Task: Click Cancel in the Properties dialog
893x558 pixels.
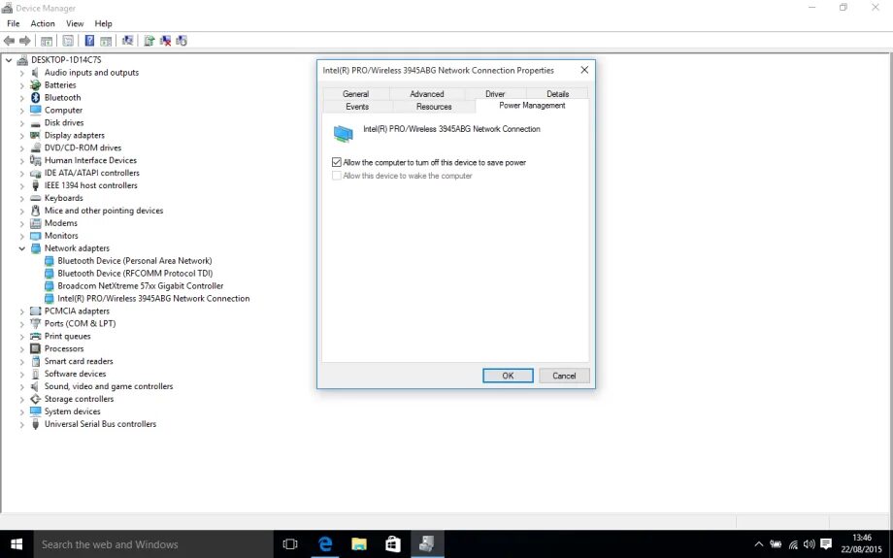Action: 564,376
